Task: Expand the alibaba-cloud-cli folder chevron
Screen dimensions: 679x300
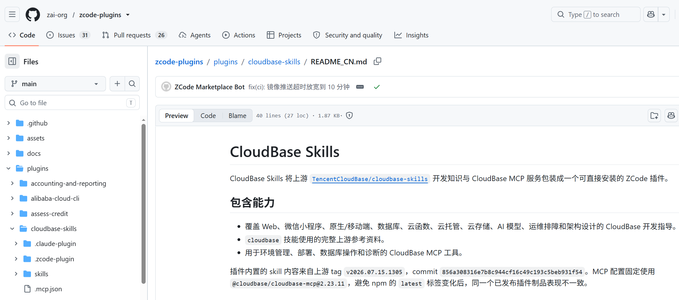Action: click(12, 198)
